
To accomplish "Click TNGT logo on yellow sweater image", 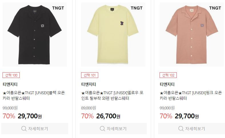I will click(x=136, y=8).
